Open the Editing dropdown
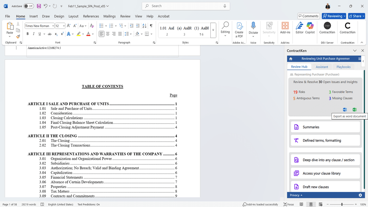This screenshot has height=207, width=368. click(225, 29)
